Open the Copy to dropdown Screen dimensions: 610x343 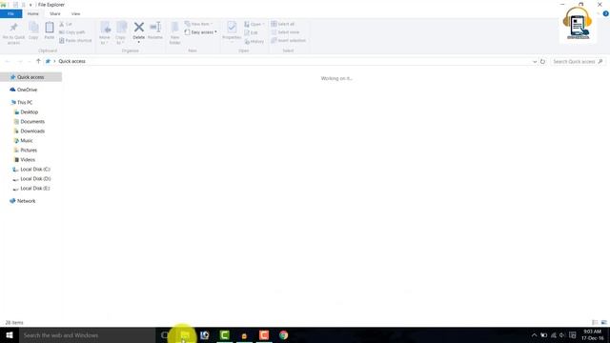click(x=121, y=33)
